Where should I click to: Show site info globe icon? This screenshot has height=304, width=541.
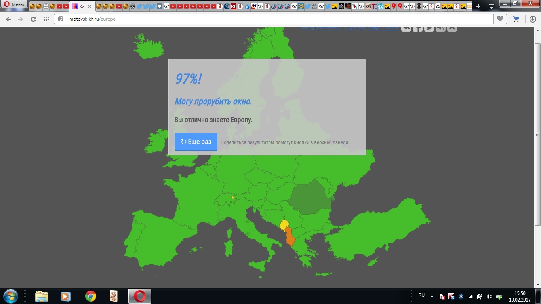[61, 19]
